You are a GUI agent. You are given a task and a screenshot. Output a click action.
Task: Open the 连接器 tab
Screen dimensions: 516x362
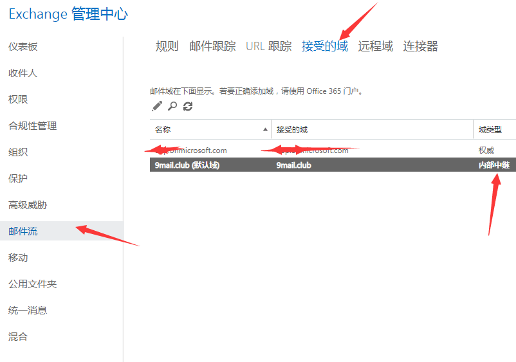[421, 46]
